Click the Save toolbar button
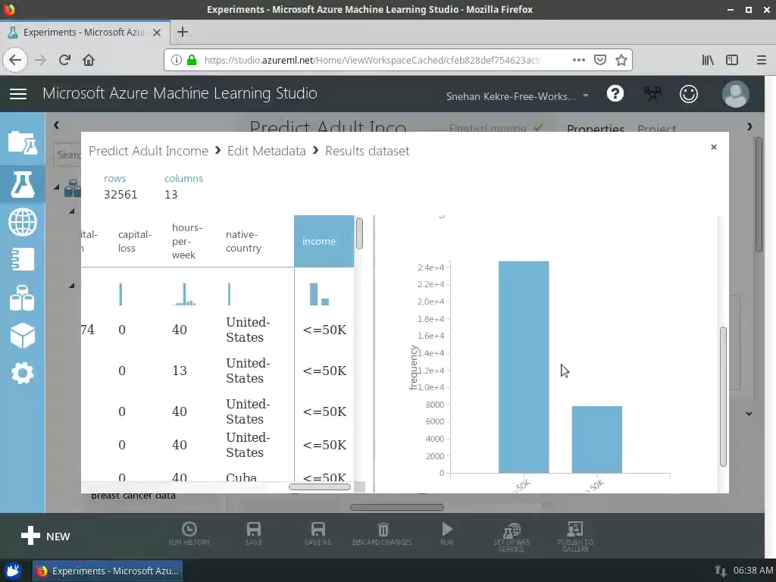The width and height of the screenshot is (776, 582). 253,533
